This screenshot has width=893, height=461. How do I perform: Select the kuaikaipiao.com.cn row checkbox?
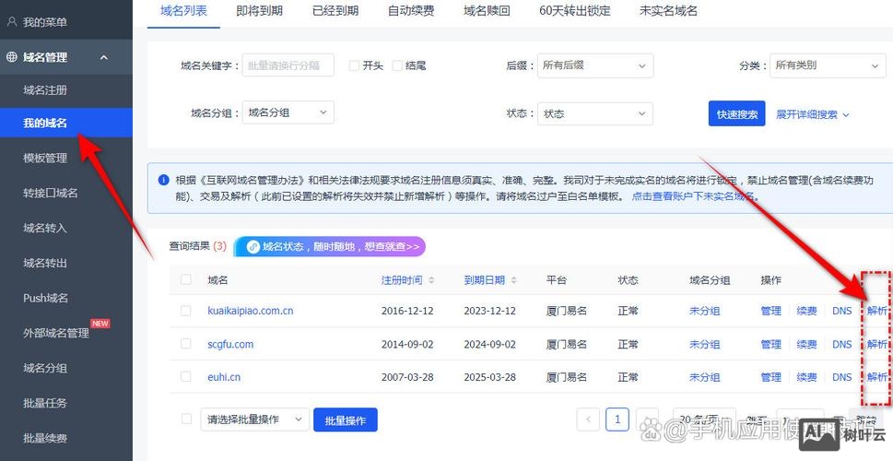coord(185,311)
